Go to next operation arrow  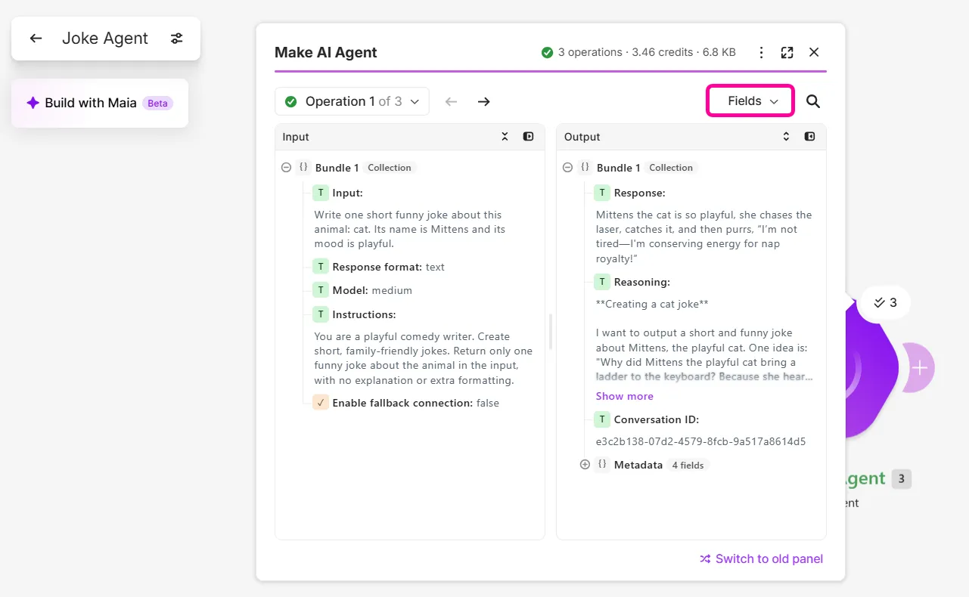[x=484, y=101]
